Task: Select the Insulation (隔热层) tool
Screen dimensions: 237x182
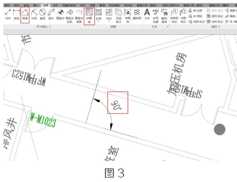Action: click(137, 14)
